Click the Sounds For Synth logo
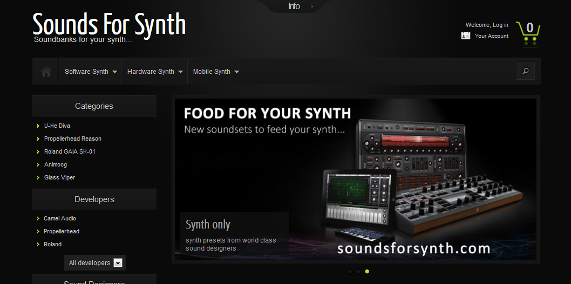Viewport: 571px width, 284px height. point(109,26)
